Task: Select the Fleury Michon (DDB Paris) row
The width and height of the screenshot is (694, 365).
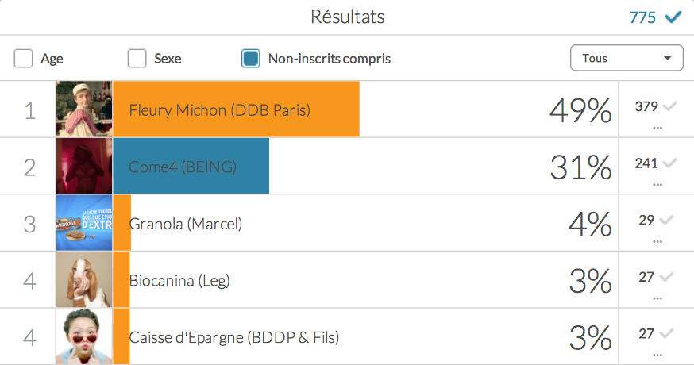Action: [x=347, y=109]
